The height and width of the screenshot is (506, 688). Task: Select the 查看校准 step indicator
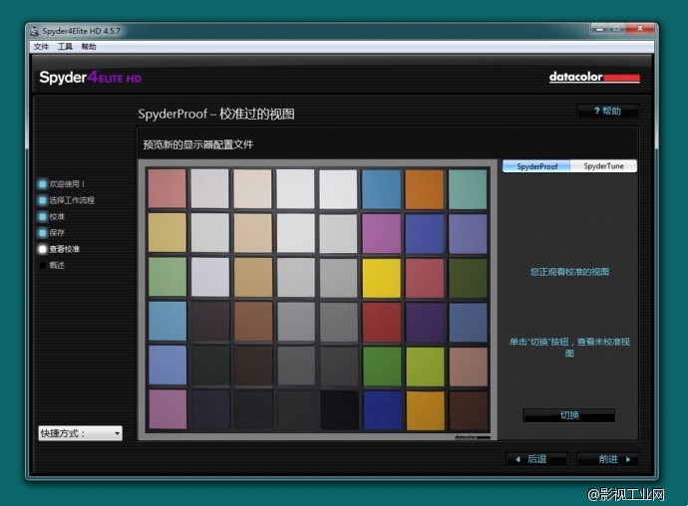(59, 249)
